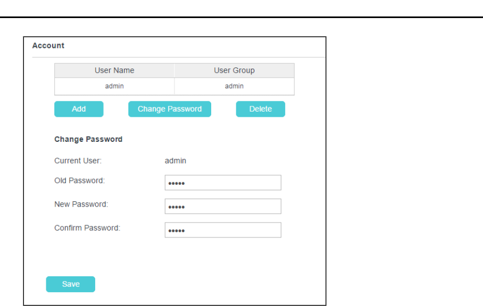Click the New Password label text
Image resolution: width=483 pixels, height=306 pixels.
pyautogui.click(x=81, y=204)
